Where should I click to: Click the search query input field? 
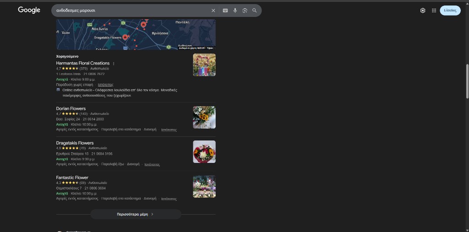(x=131, y=11)
